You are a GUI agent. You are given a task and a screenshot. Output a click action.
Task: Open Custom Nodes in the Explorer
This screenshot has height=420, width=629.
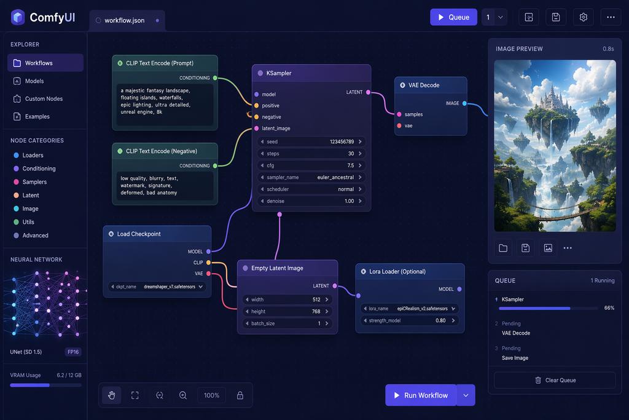[x=45, y=99]
